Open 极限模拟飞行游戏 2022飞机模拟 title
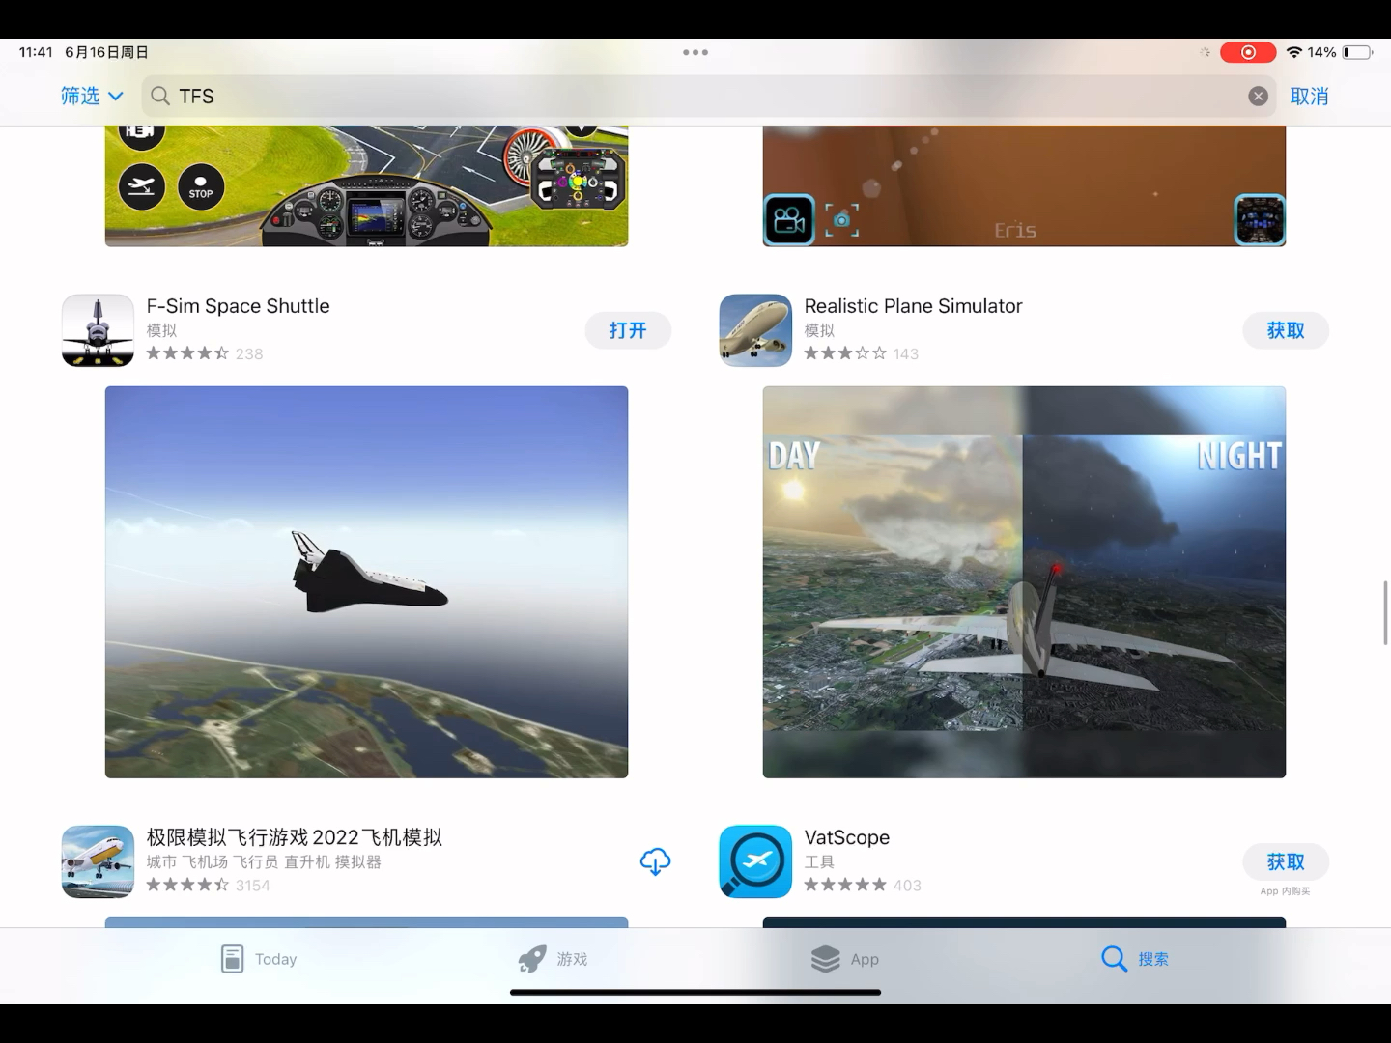Viewport: 1391px width, 1043px height. (294, 837)
